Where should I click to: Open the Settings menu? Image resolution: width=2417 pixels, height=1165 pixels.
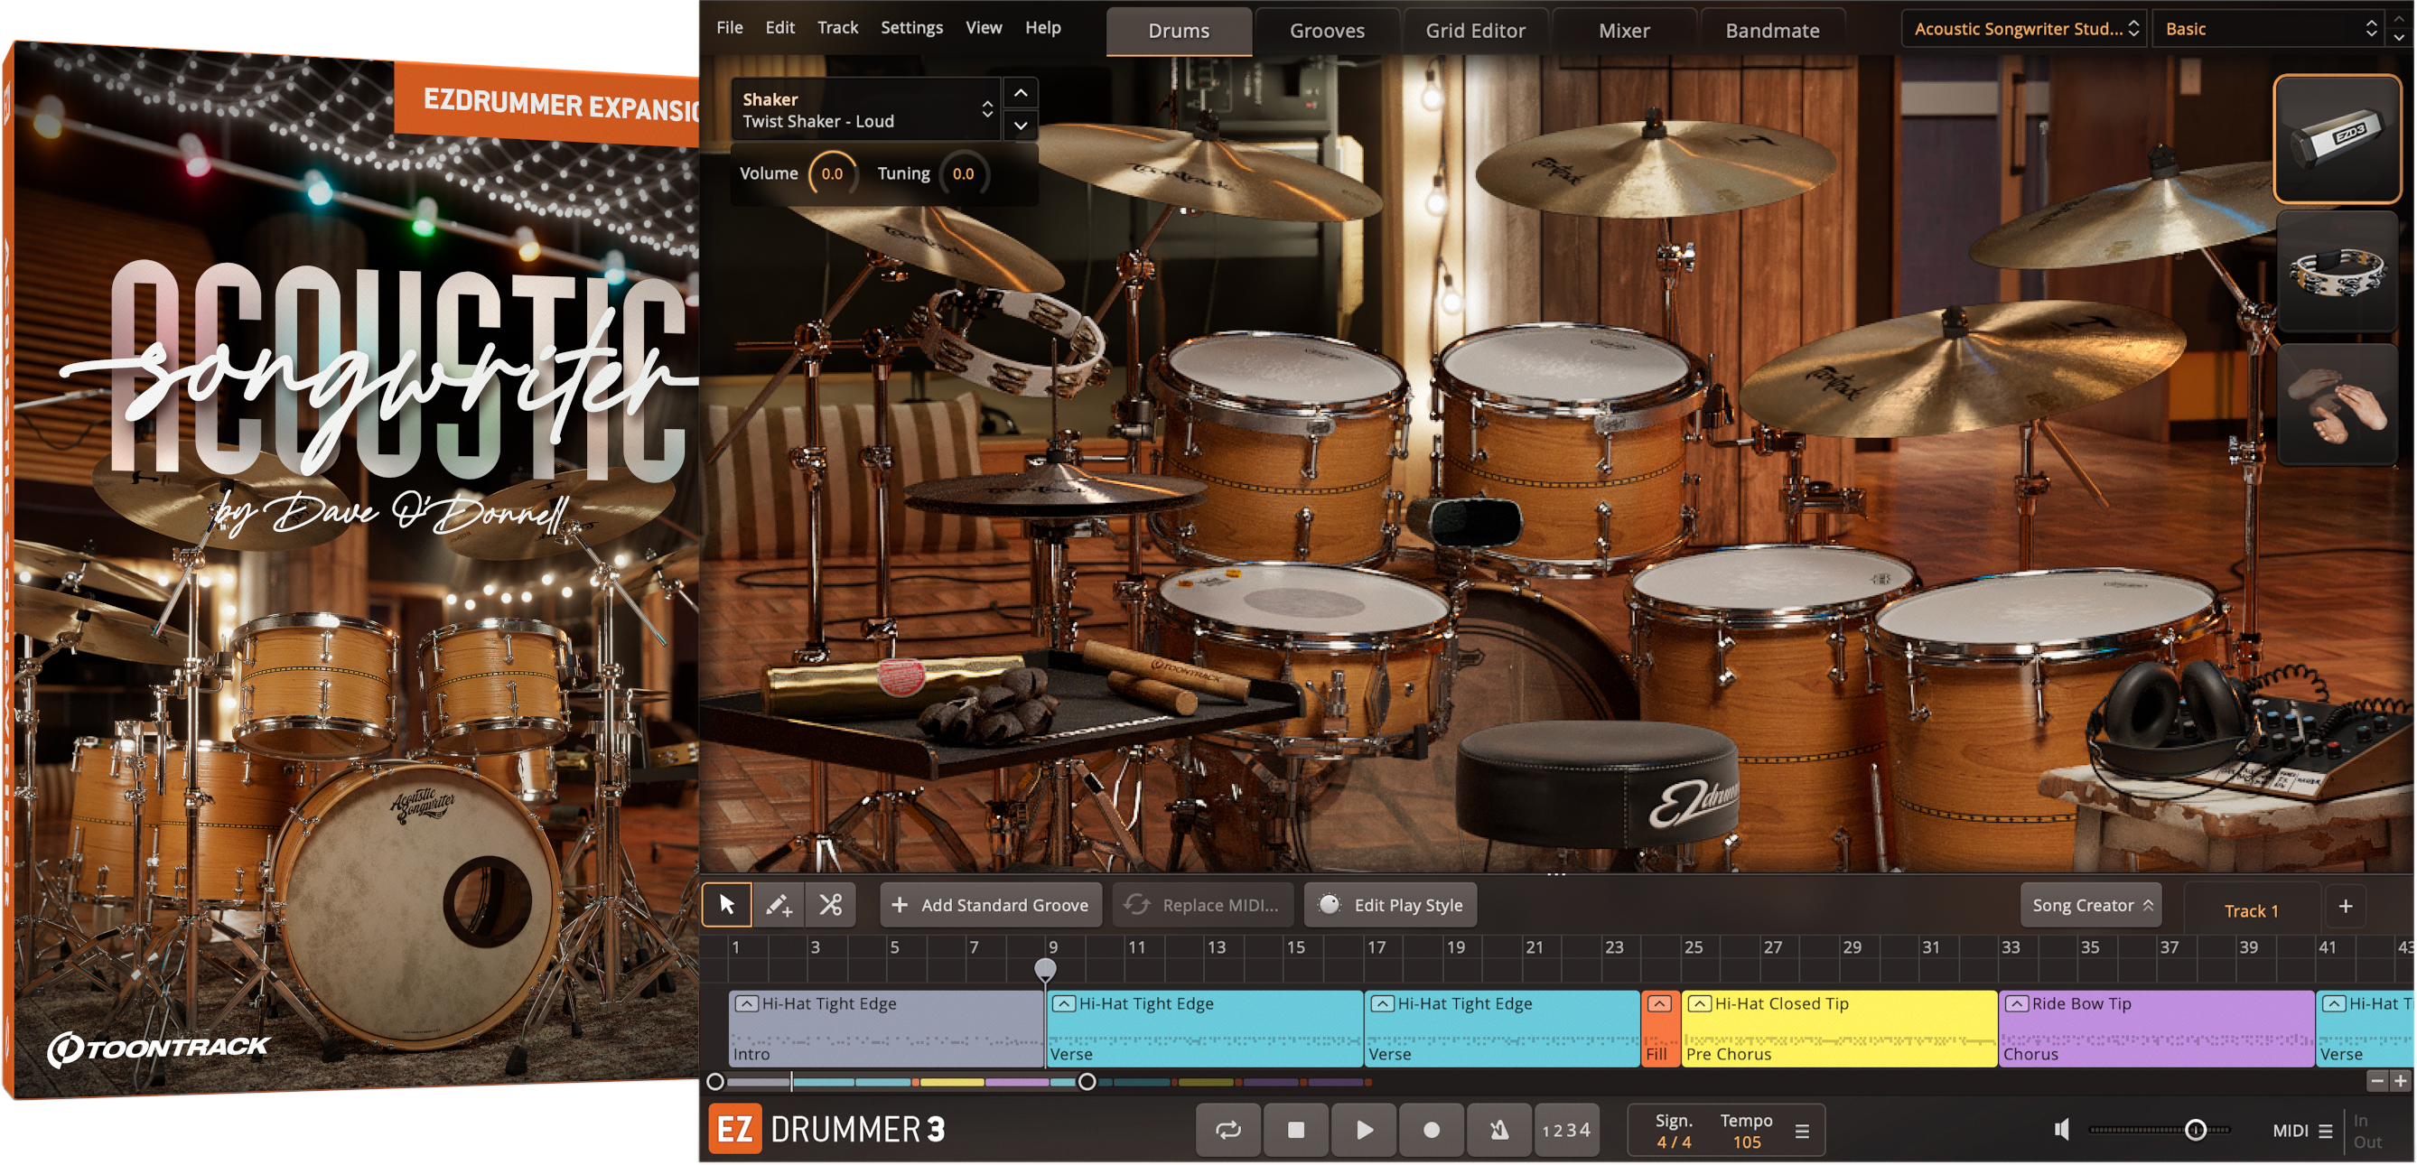[x=910, y=27]
